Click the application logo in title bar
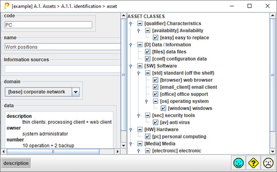 pyautogui.click(x=6, y=6)
